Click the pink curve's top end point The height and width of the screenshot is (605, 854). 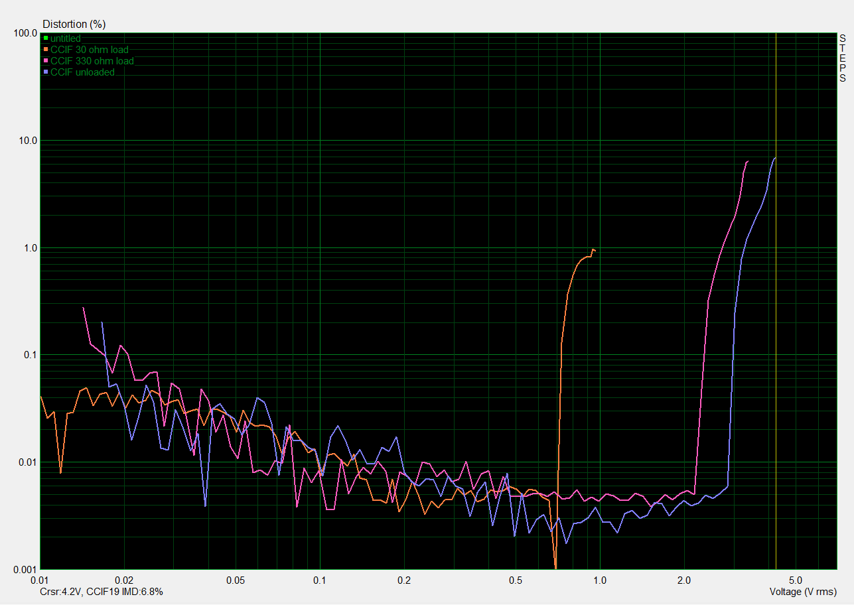[747, 161]
